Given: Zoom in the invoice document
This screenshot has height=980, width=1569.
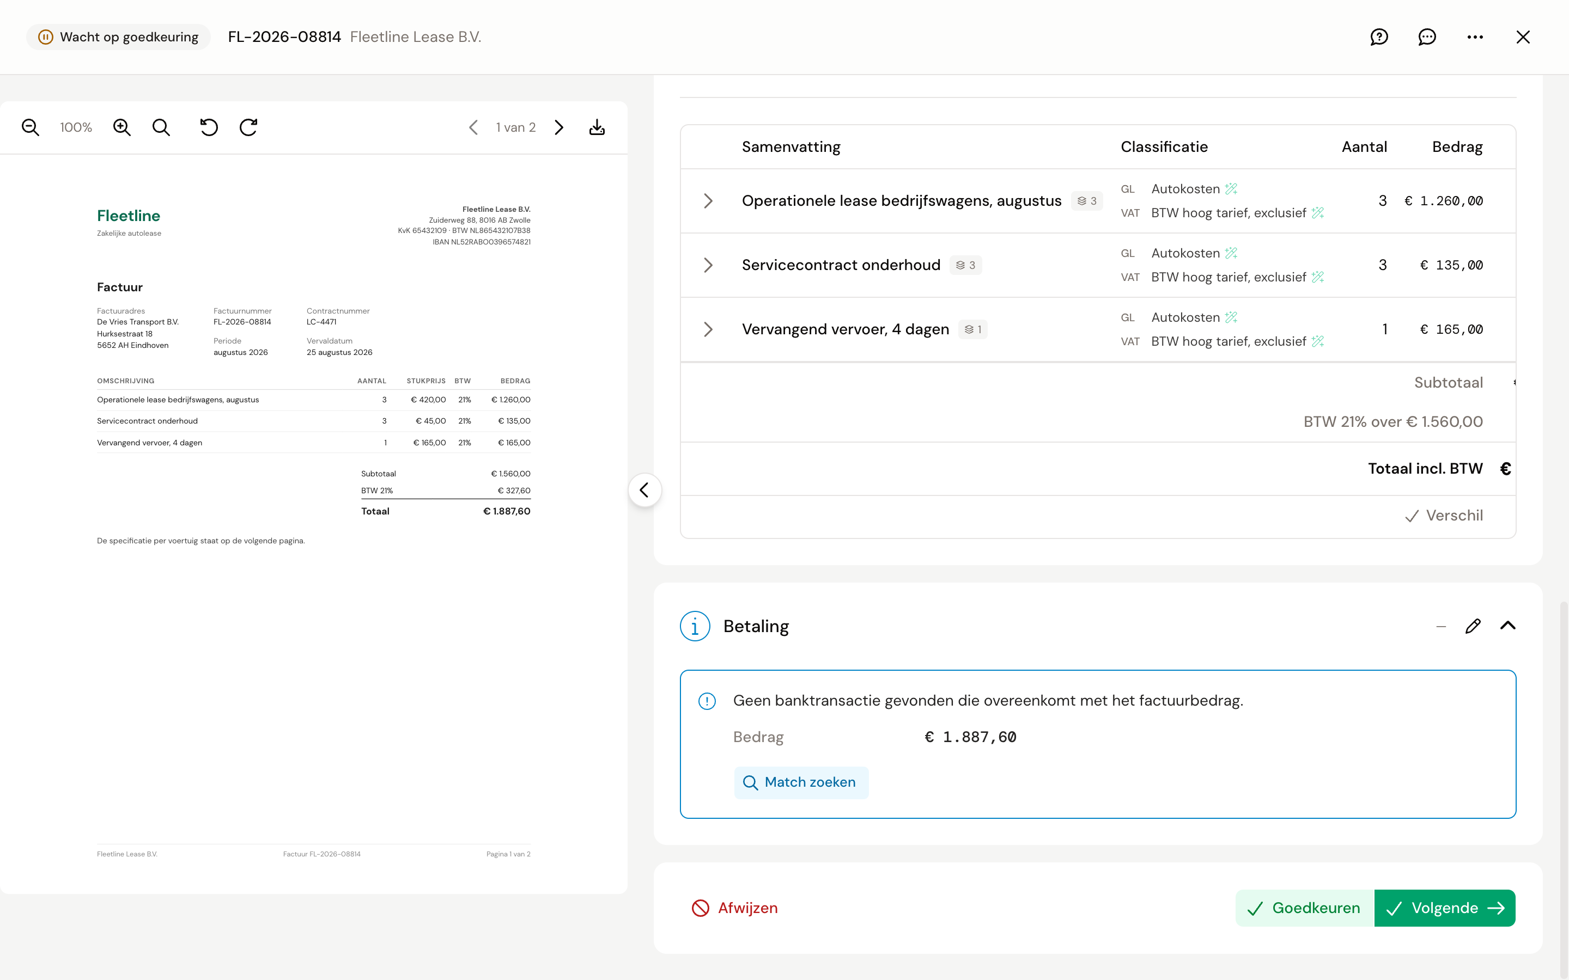Looking at the screenshot, I should click(122, 127).
